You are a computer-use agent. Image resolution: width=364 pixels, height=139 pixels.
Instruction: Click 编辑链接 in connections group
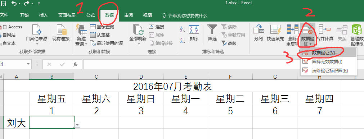click(161, 43)
